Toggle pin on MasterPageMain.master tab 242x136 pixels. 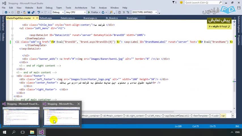(33, 18)
